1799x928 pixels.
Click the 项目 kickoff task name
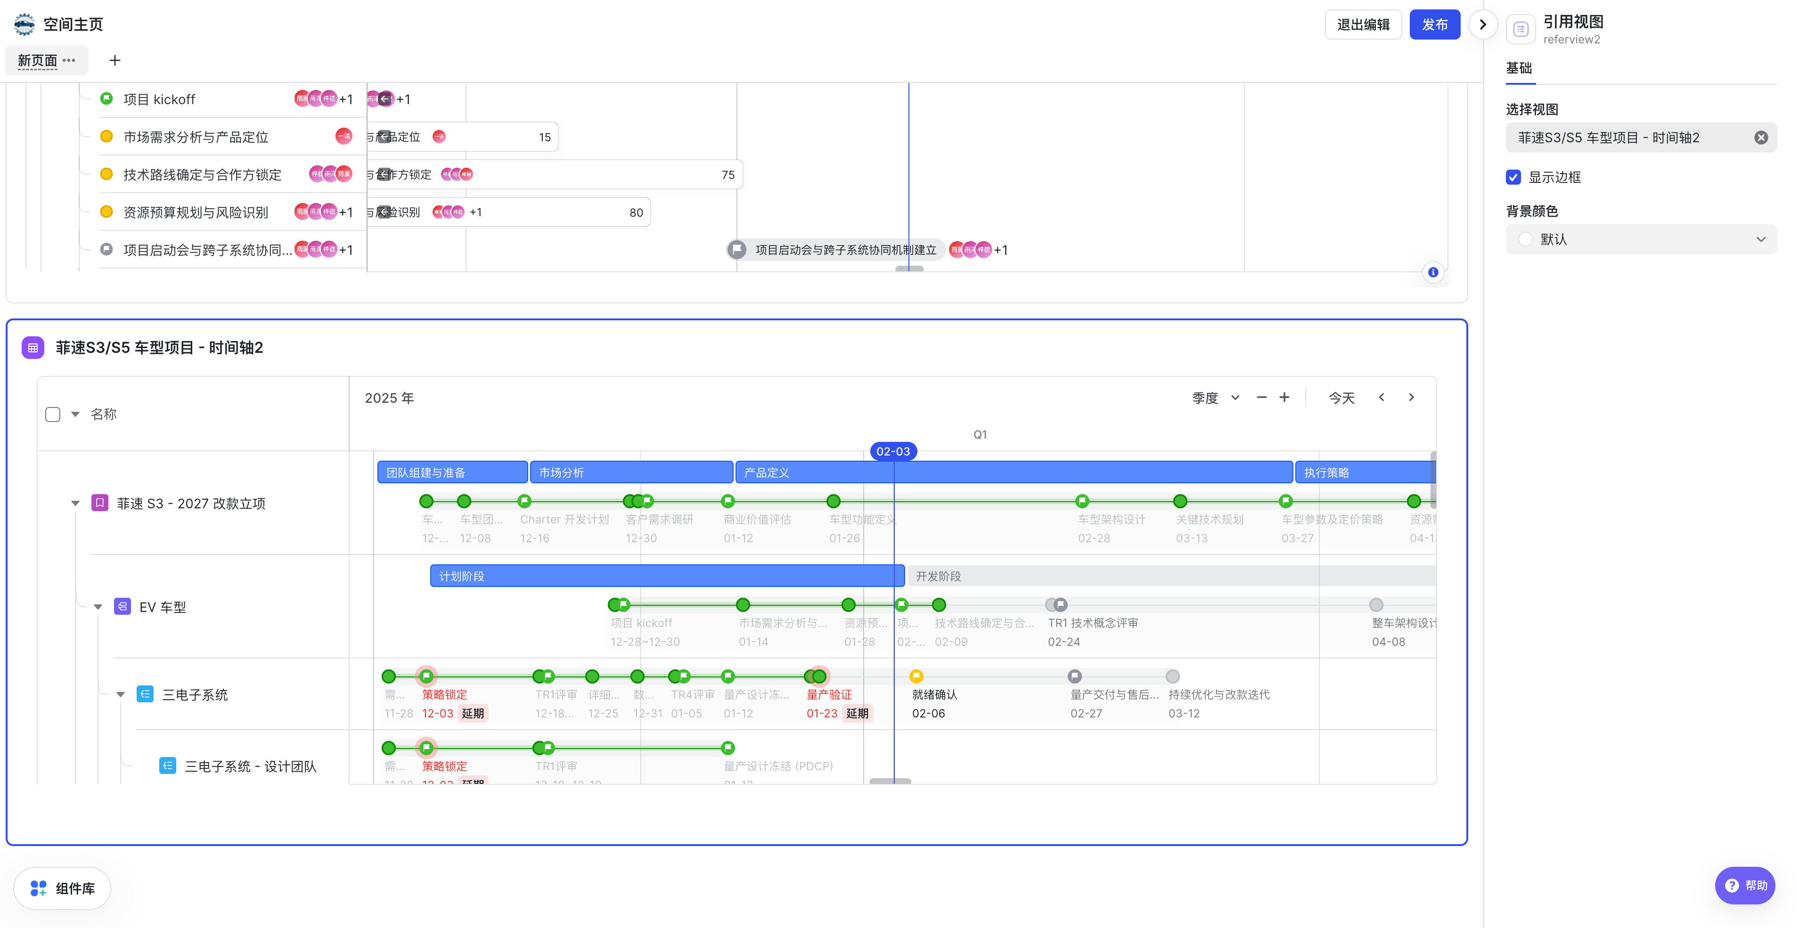[159, 99]
